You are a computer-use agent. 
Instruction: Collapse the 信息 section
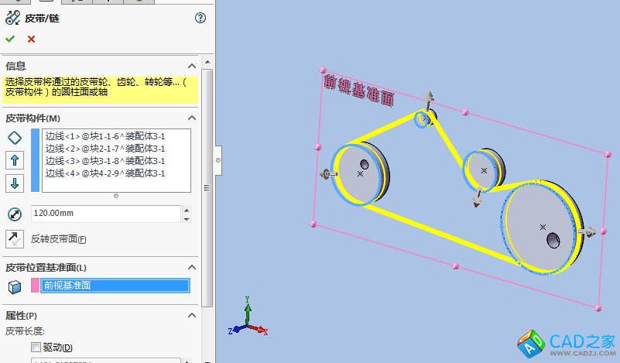tap(192, 66)
